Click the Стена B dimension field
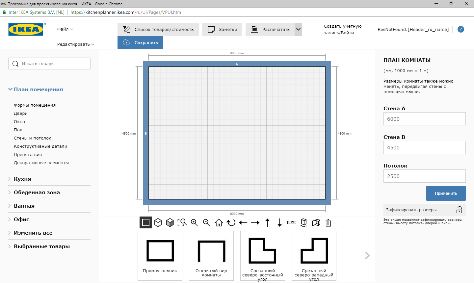 pos(425,147)
